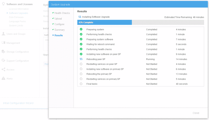Click the Installing Software Upgrade refresh icon

pyautogui.click(x=80, y=17)
